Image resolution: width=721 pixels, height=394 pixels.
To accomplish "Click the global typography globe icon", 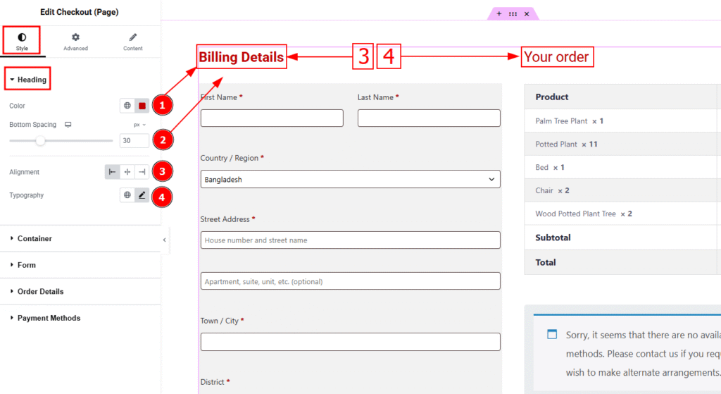I will pyautogui.click(x=127, y=195).
